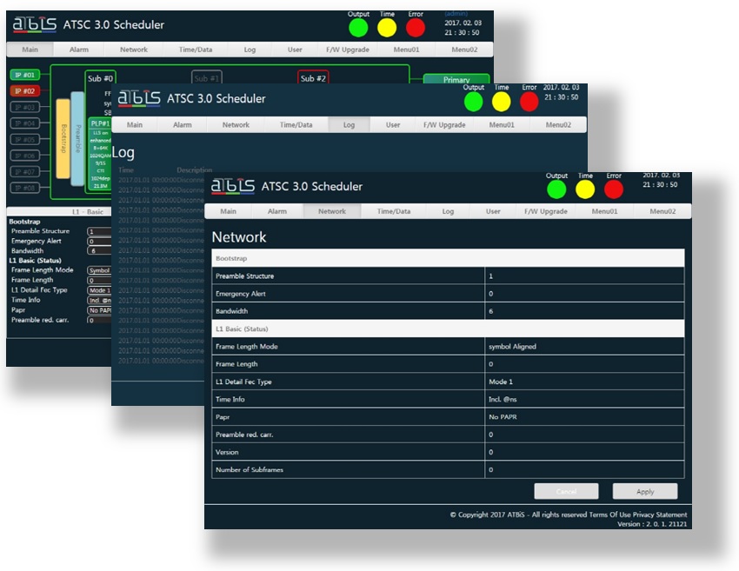Click the ATBiS logo in the front Network window
739x571 pixels.
click(233, 186)
